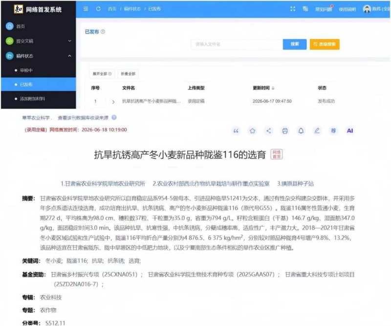Click the 陈伟 username in header

click(376, 9)
